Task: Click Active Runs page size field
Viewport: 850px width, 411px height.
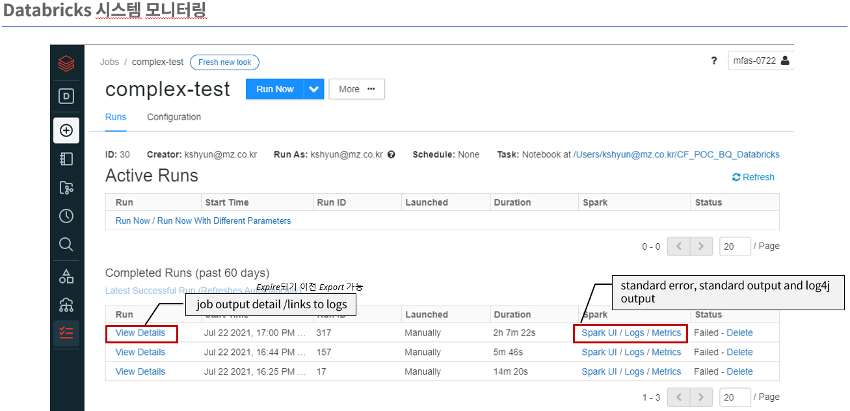Action: pos(735,246)
